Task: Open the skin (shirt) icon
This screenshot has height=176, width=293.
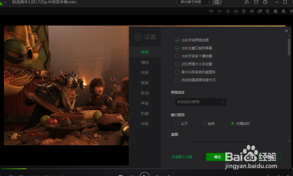Action: coord(256,2)
